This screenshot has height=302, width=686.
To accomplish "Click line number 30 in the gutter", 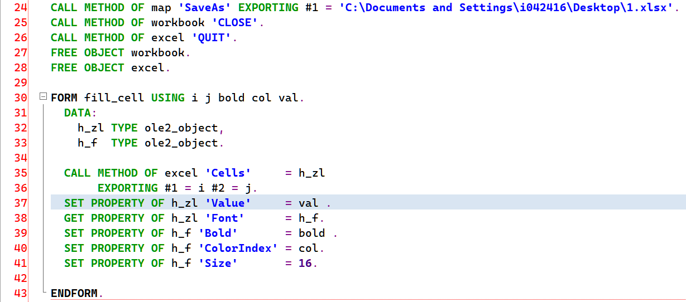I will (x=20, y=98).
